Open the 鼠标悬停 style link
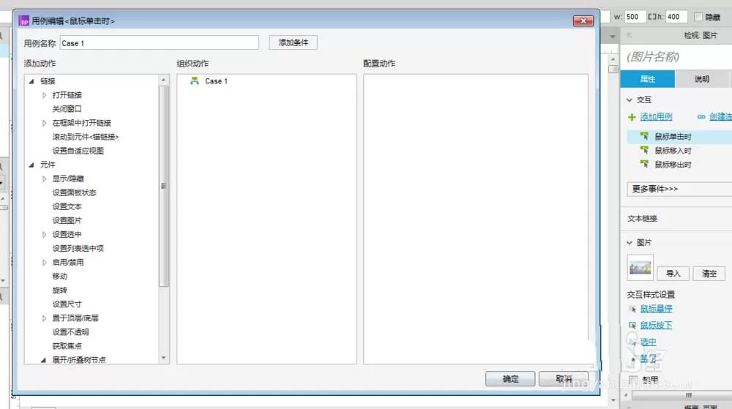 tap(656, 309)
